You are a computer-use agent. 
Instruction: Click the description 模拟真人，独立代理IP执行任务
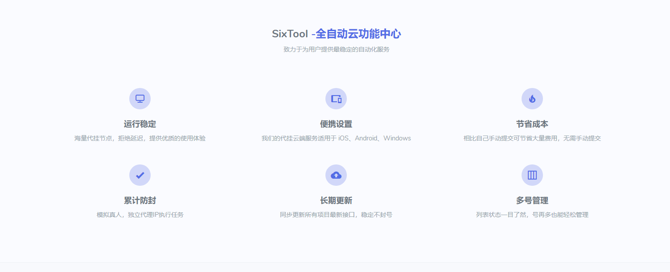point(140,215)
